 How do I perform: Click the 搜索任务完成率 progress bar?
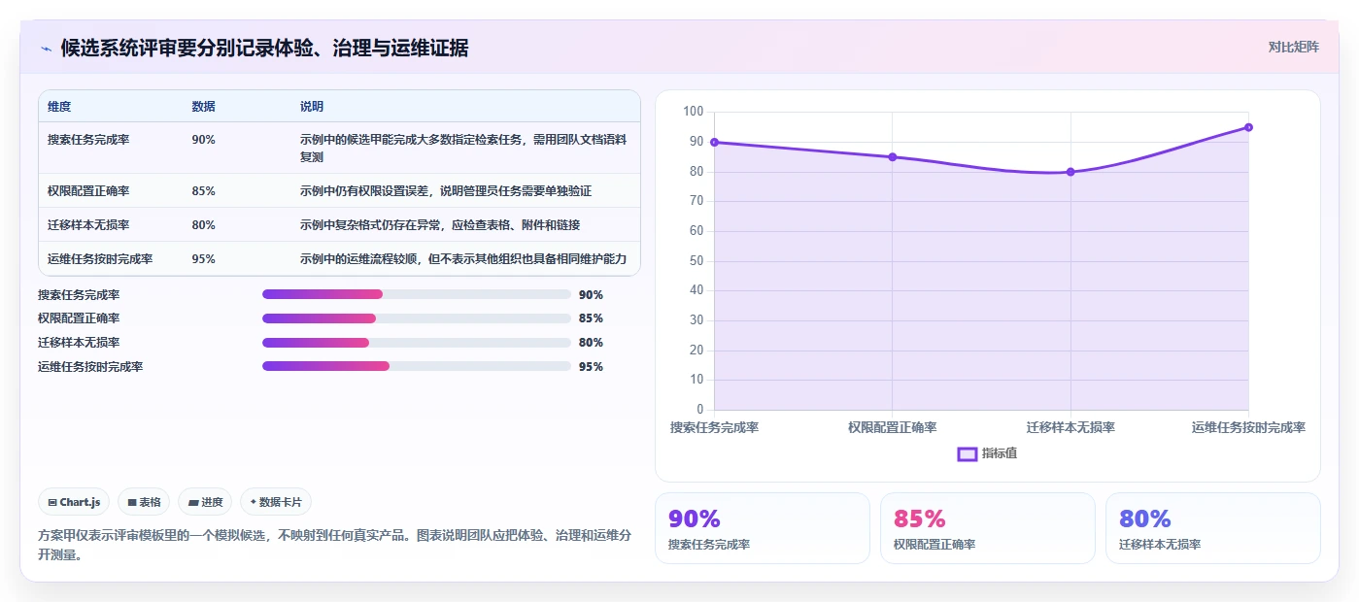(417, 294)
